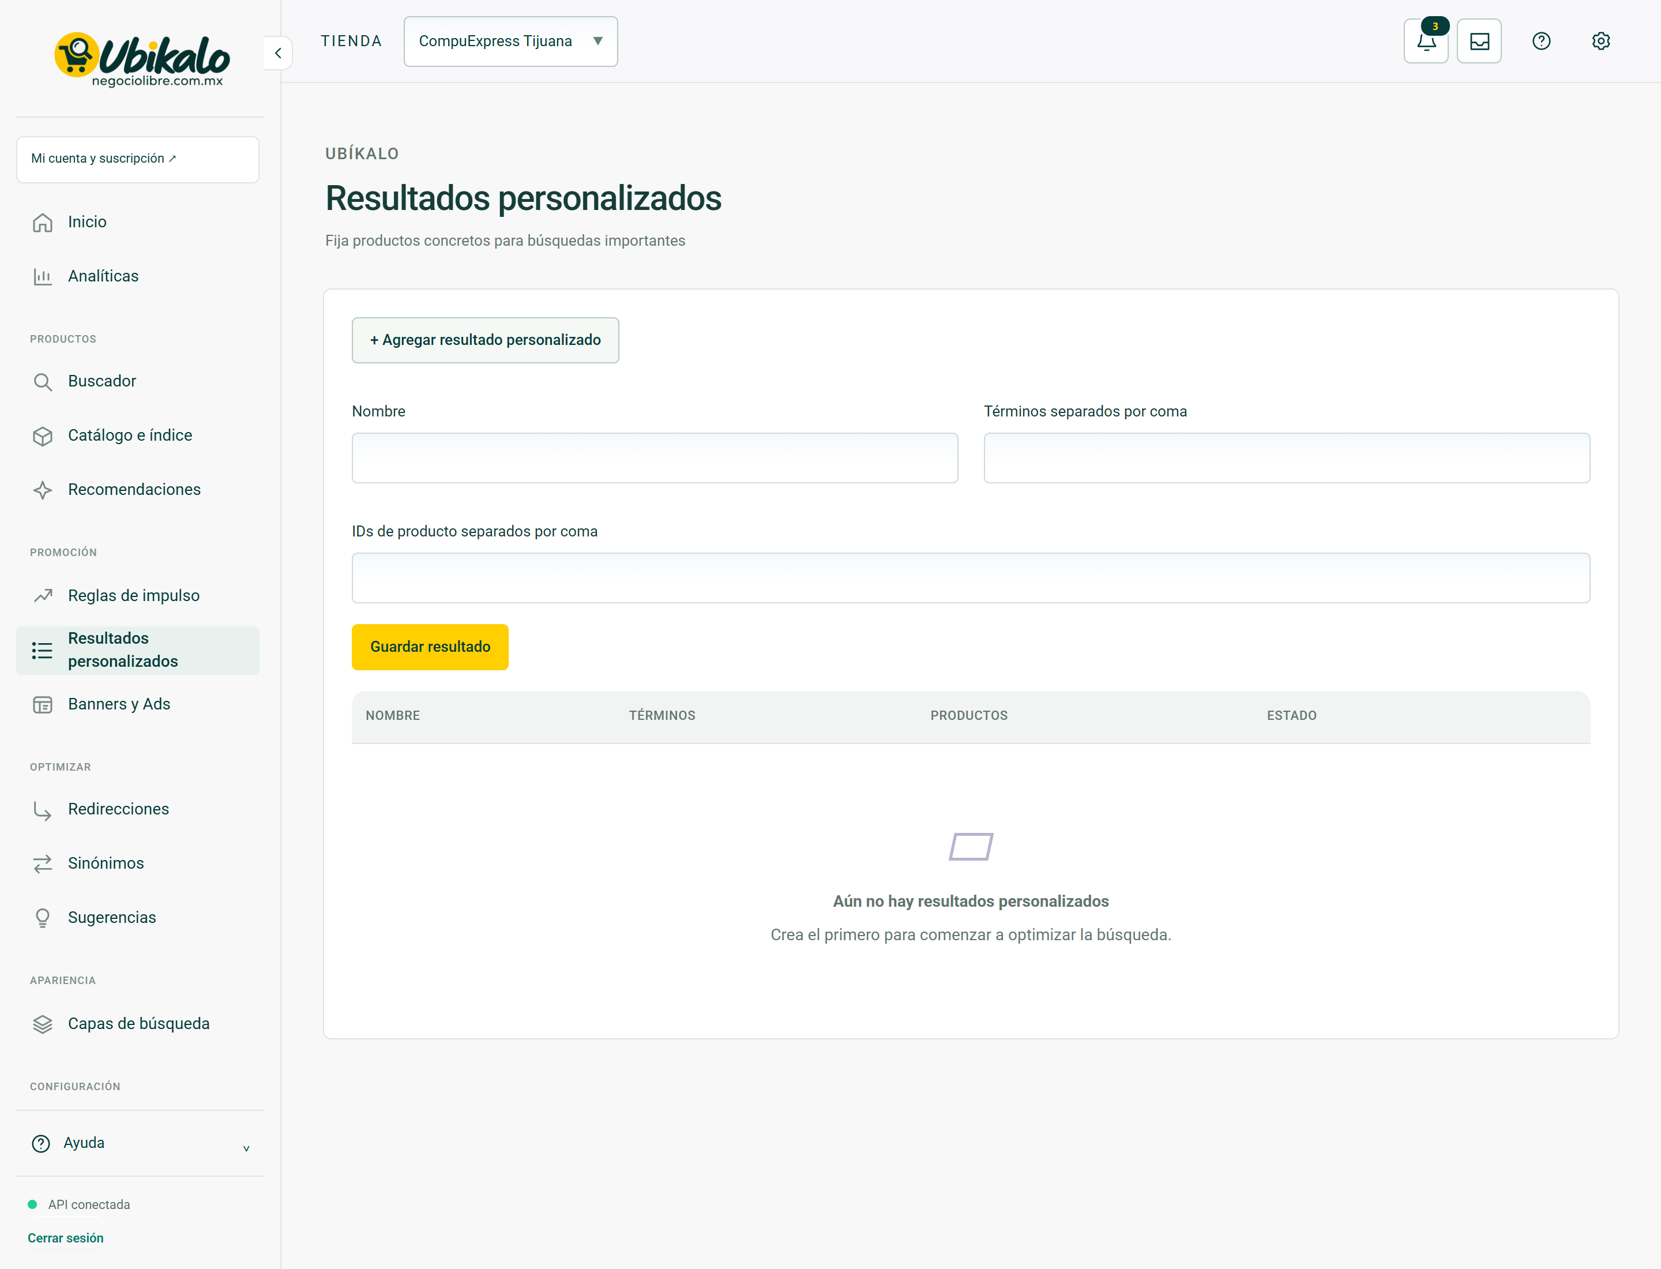Click the Analíticas bar chart icon
Viewport: 1661px width, 1269px height.
click(42, 276)
